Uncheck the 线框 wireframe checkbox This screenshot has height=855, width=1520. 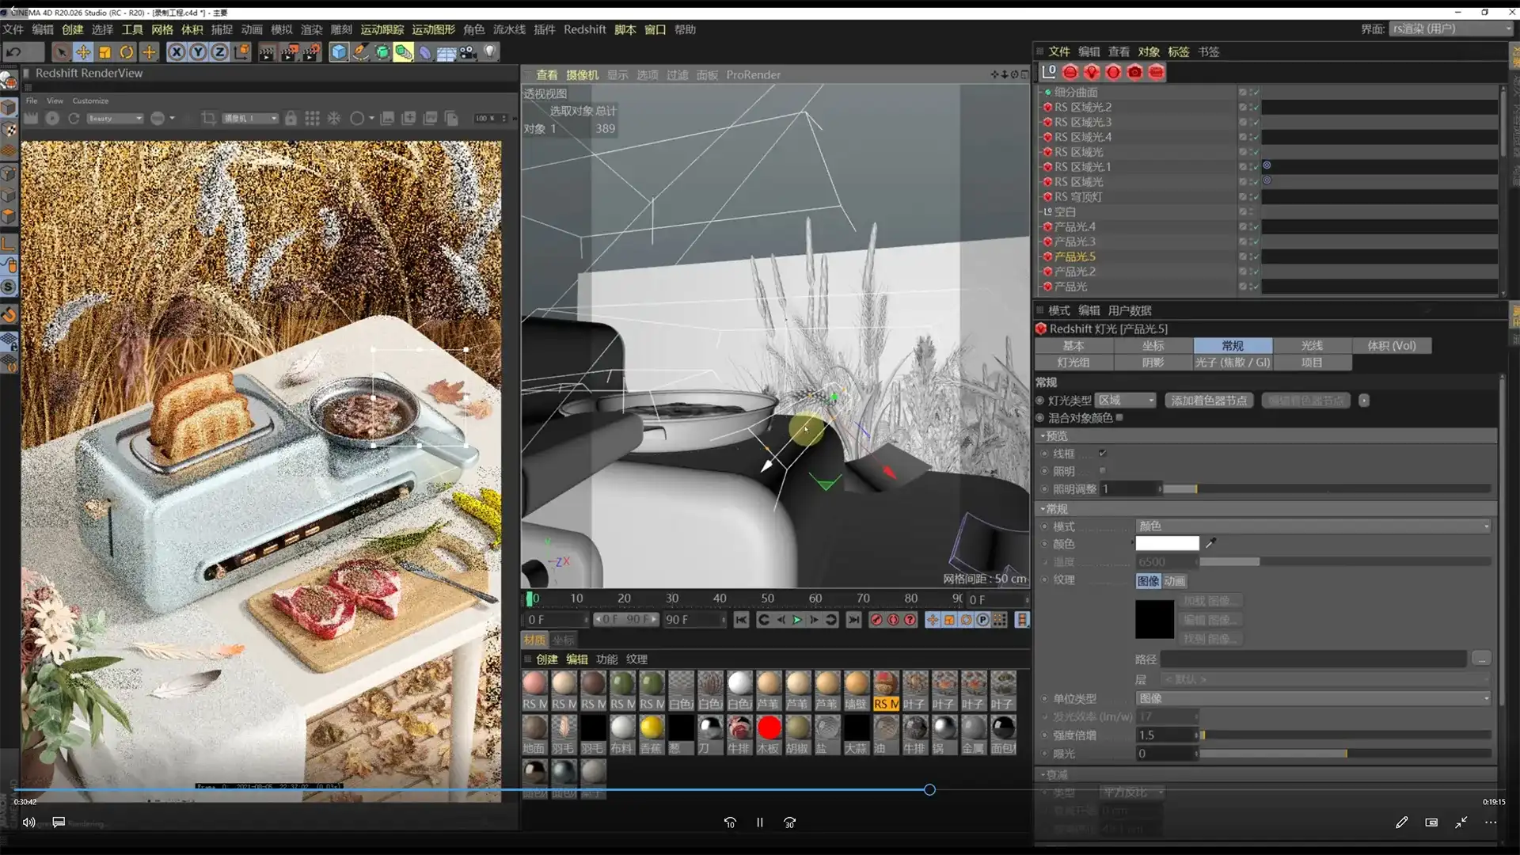(x=1102, y=454)
